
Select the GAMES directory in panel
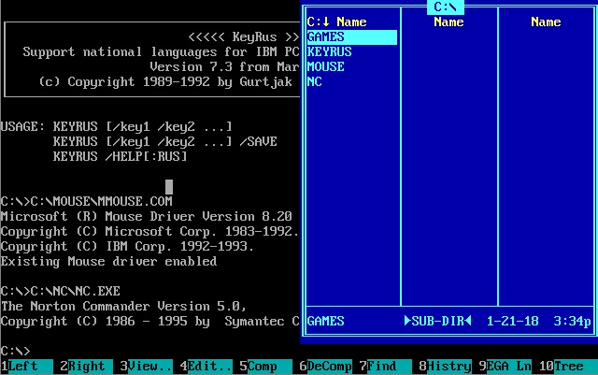(351, 37)
